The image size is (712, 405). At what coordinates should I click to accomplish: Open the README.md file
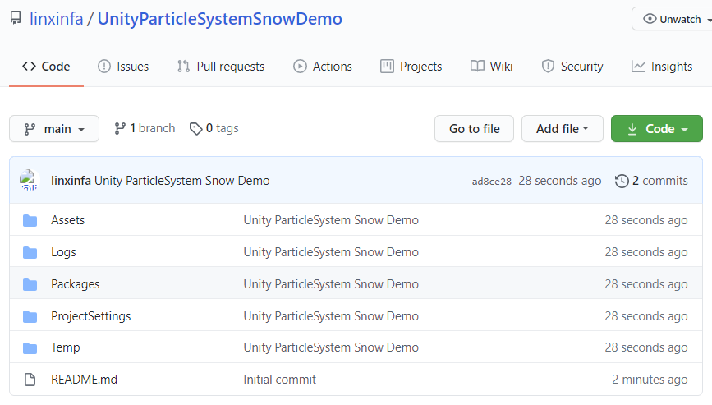click(x=84, y=380)
